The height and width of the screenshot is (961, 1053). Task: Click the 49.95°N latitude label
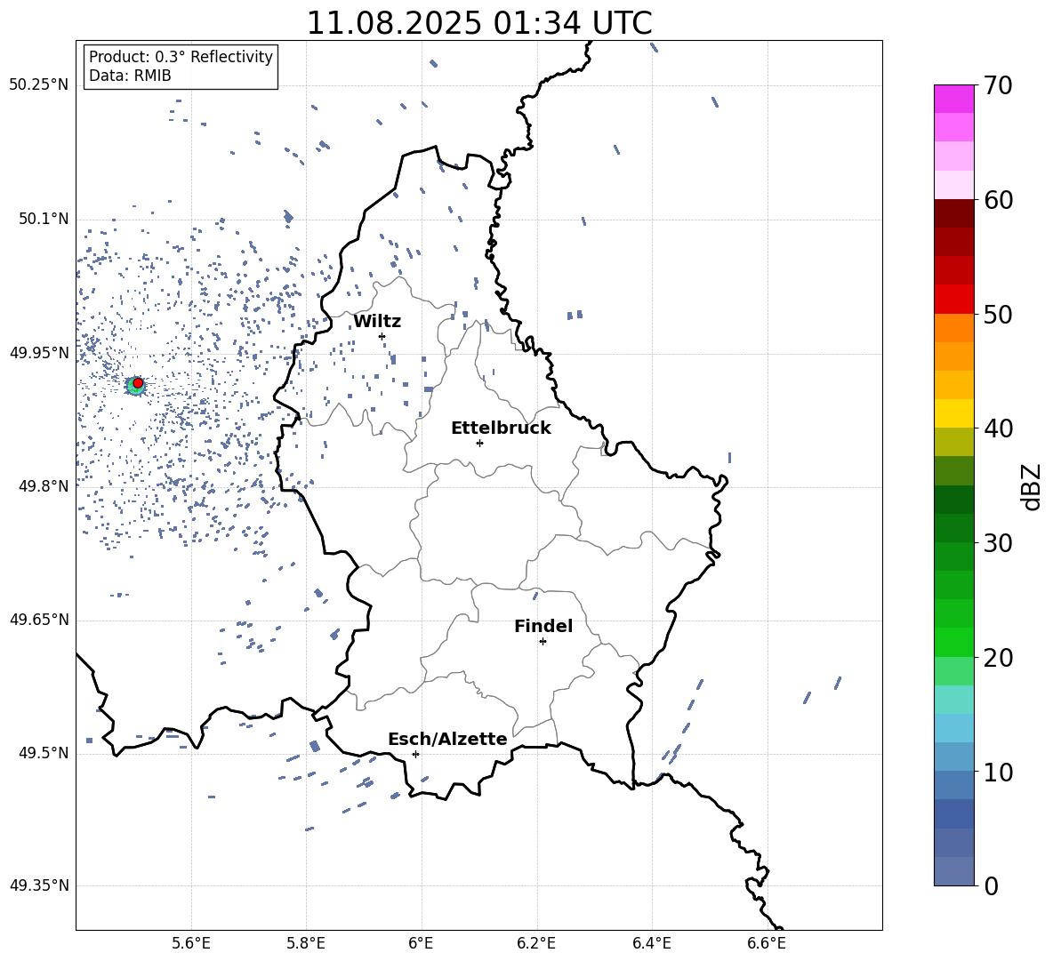click(39, 353)
